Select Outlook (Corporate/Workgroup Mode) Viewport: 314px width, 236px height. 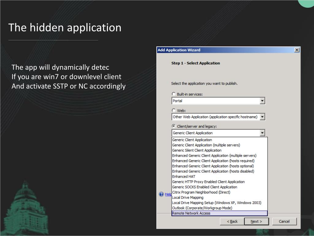(220, 208)
